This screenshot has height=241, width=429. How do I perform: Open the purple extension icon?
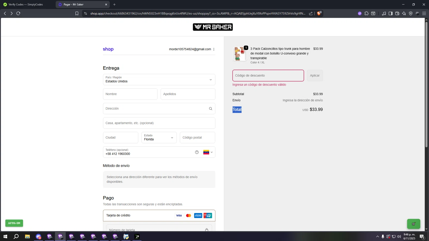[360, 13]
